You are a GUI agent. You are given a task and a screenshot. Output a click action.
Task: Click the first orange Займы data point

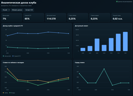pos(7,69)
